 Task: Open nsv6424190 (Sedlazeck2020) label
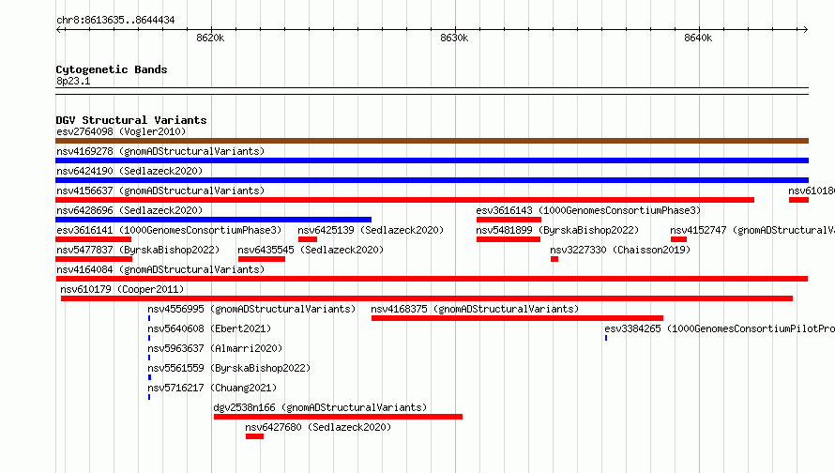coord(129,171)
